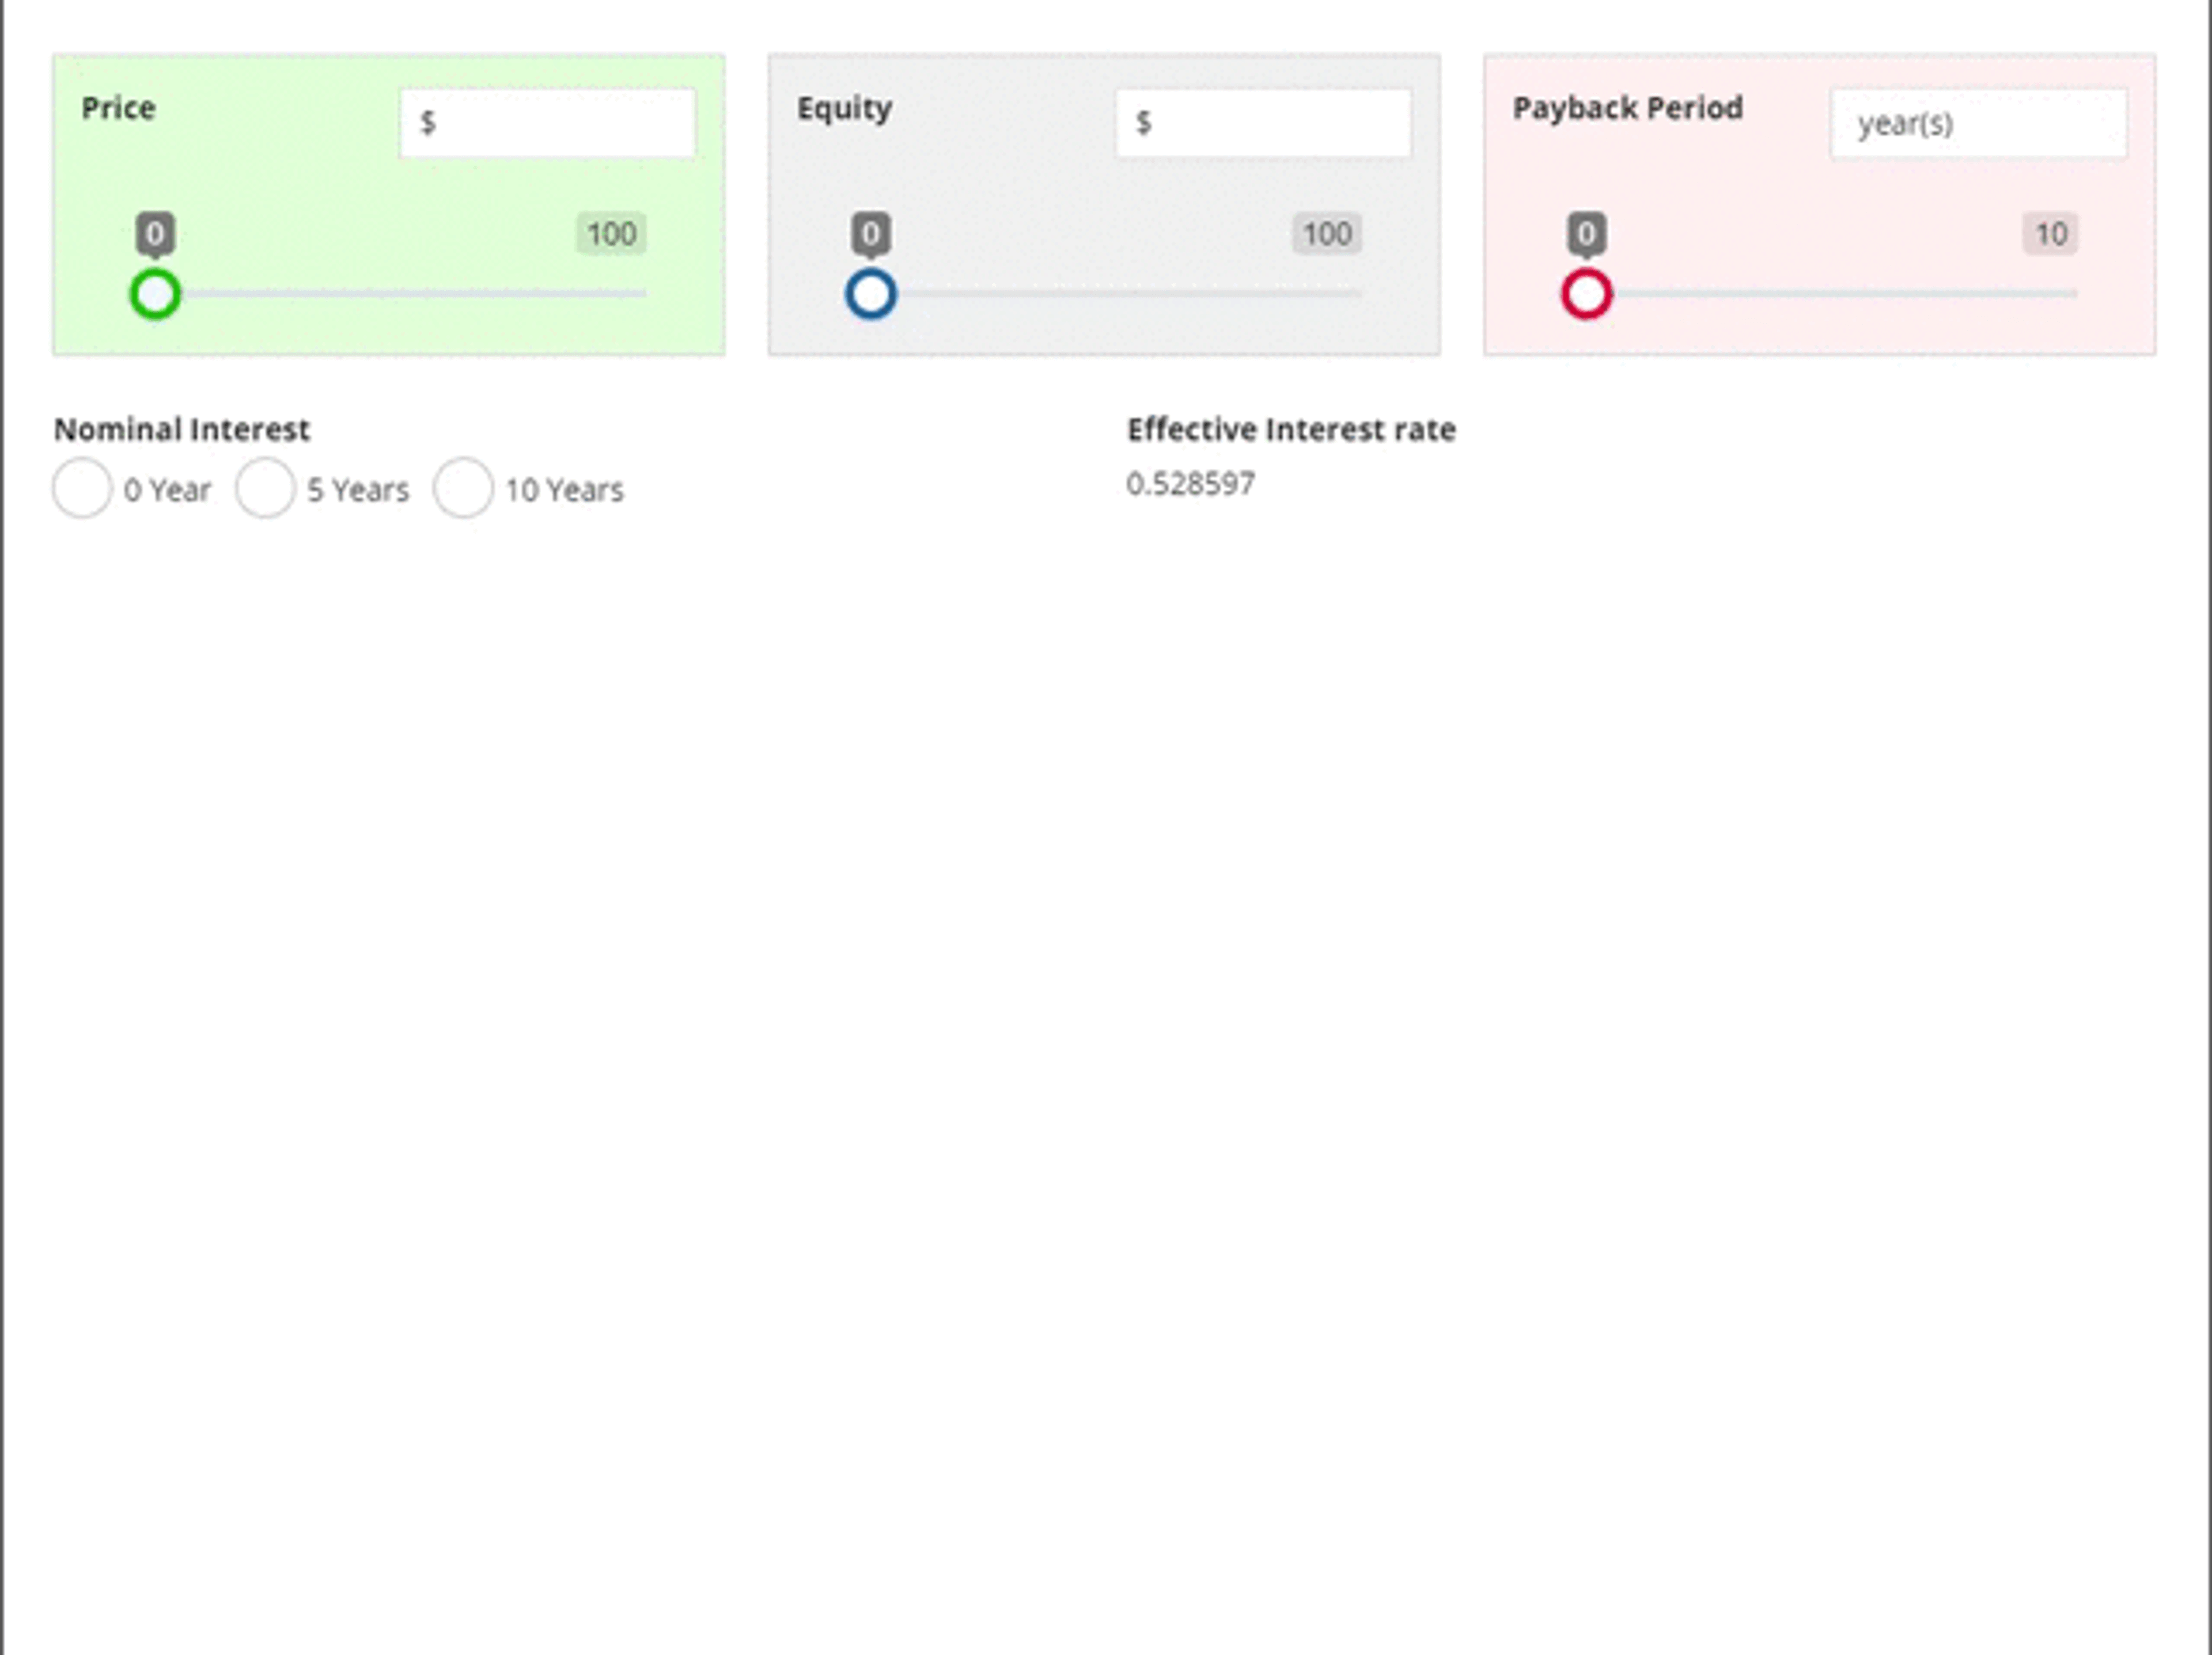Click the Equity slider value tooltip 0
The image size is (2212, 1655).
coord(871,234)
